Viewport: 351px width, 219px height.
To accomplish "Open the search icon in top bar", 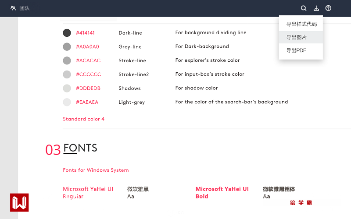I will click(x=304, y=8).
